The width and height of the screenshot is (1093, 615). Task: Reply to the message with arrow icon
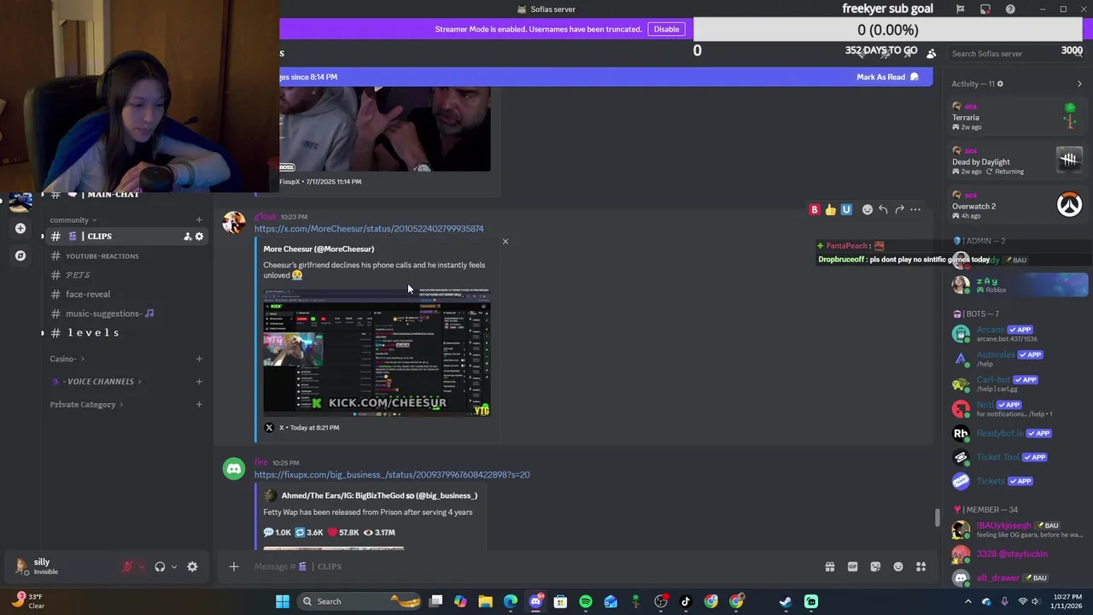[883, 209]
